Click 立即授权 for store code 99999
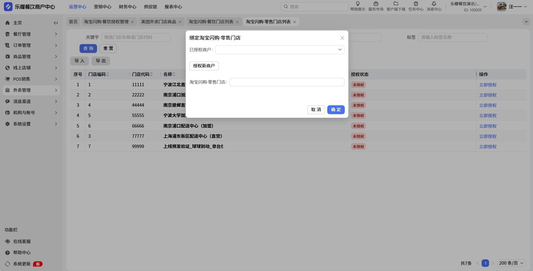This screenshot has width=533, height=271. click(x=488, y=147)
